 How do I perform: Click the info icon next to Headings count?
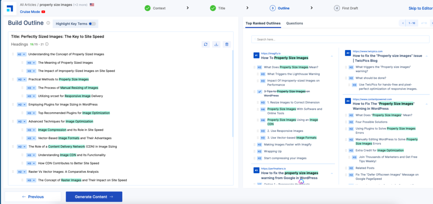(47, 44)
